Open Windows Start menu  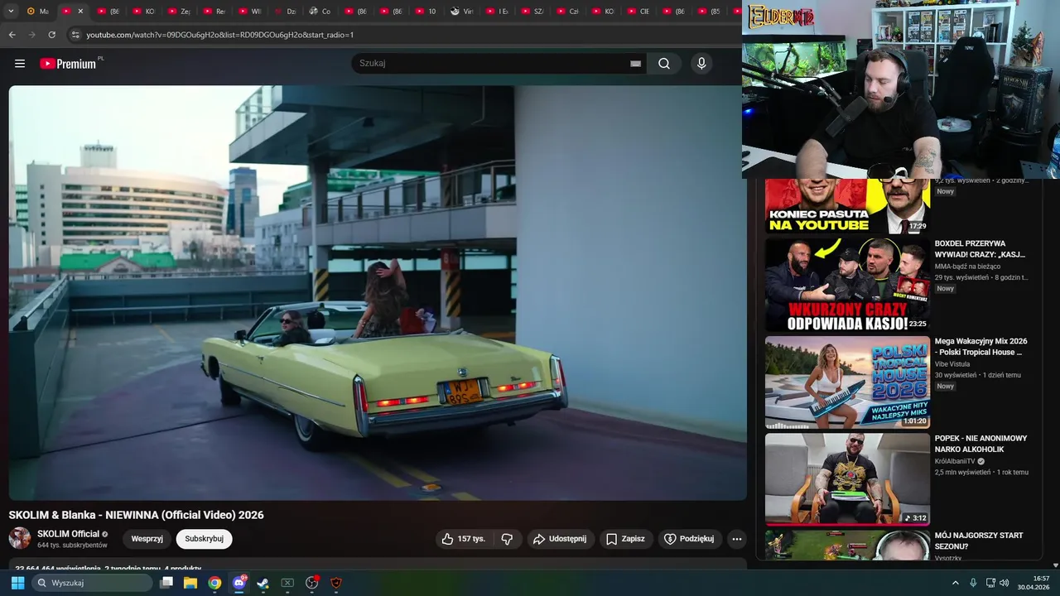click(x=17, y=583)
